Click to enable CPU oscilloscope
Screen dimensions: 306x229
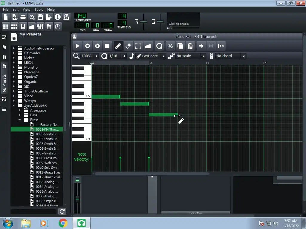[x=183, y=20]
